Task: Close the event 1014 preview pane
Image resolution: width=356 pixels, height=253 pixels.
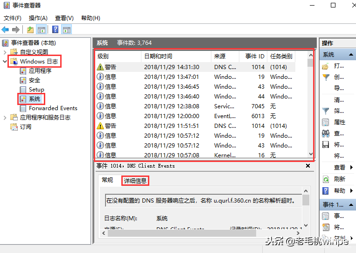Action: point(308,166)
